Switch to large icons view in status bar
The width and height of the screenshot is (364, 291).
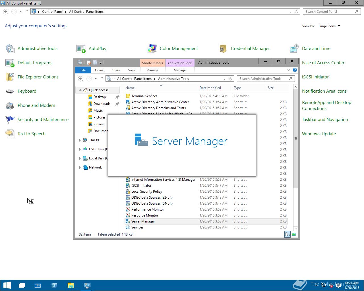point(294,234)
